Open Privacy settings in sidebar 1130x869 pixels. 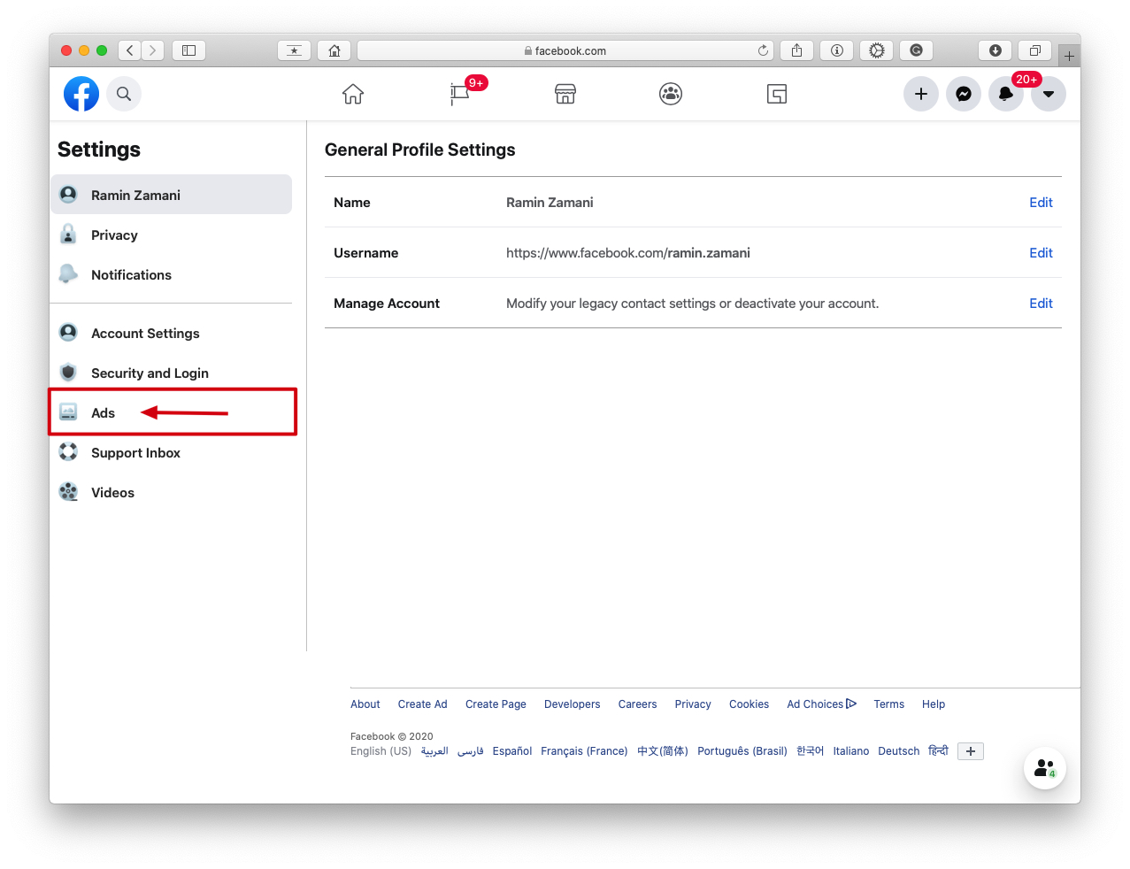[x=171, y=235]
